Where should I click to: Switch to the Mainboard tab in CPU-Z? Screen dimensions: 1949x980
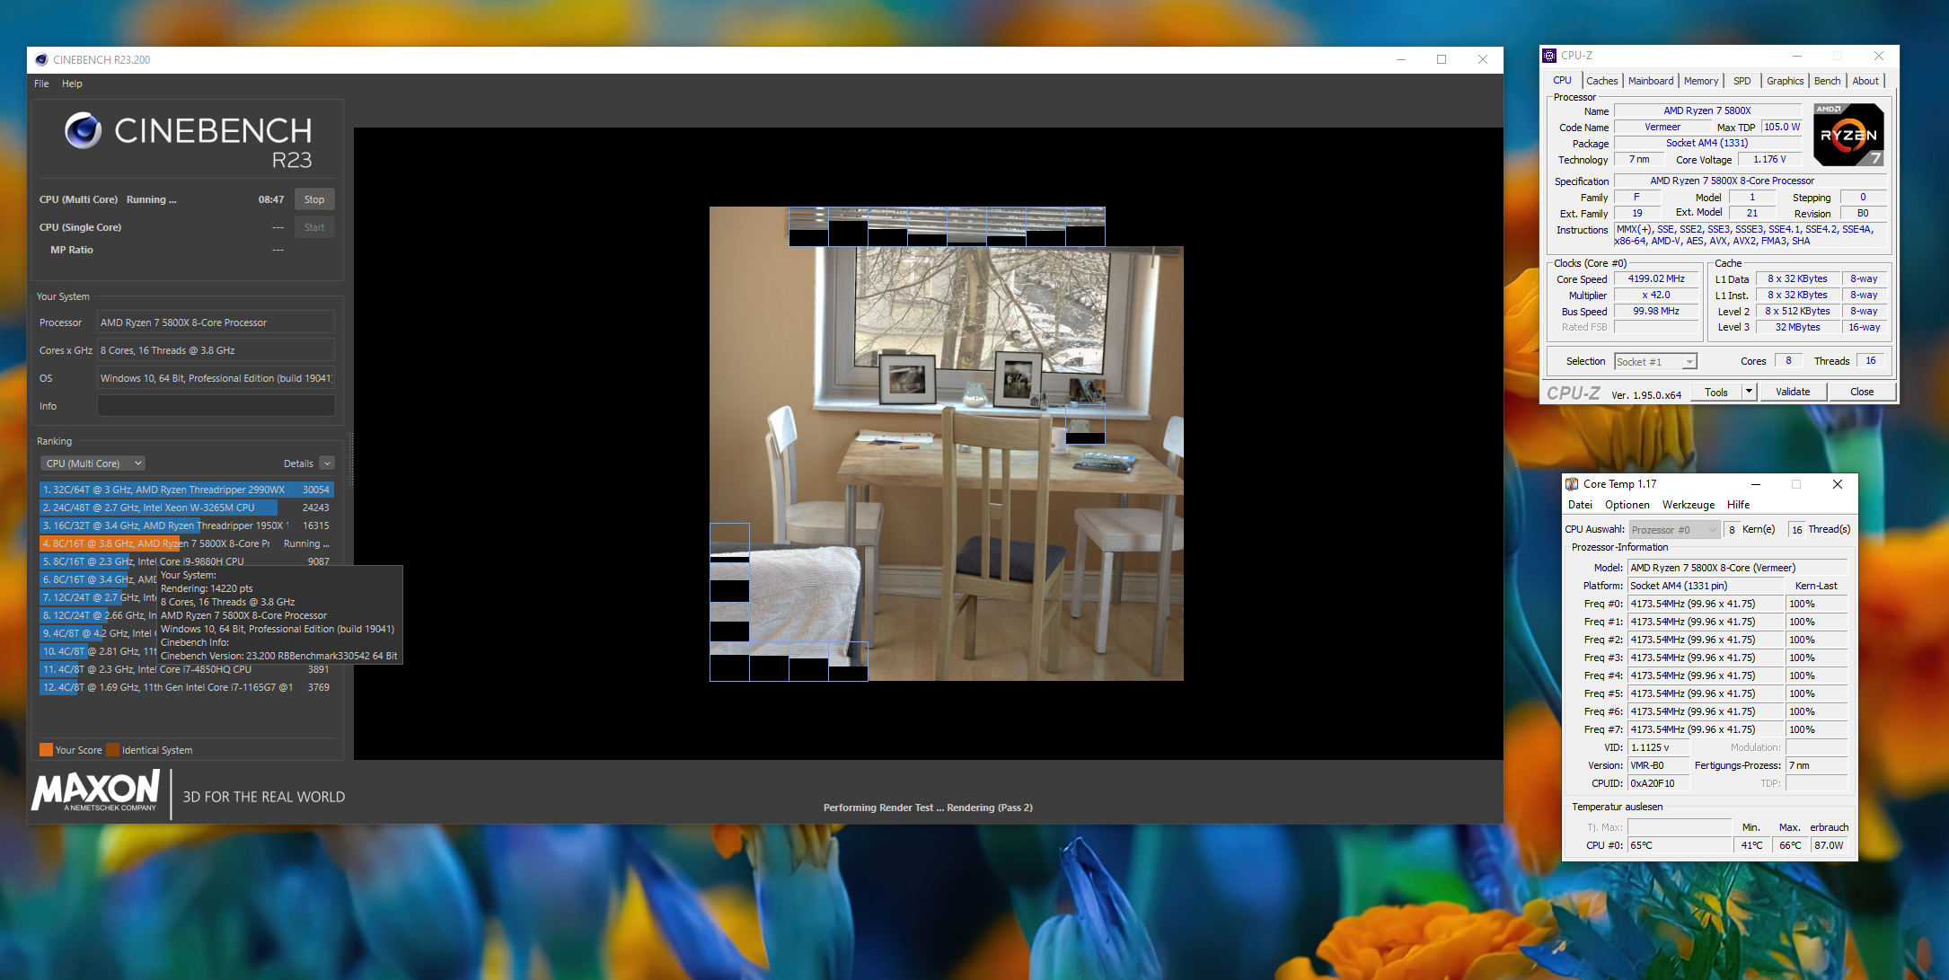1650,81
